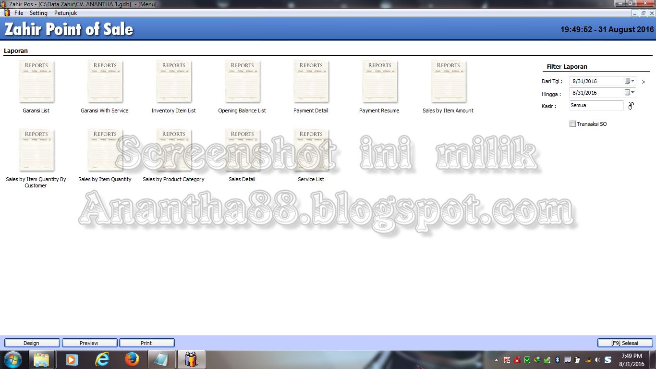Click the Filter Laporan heading

tap(567, 67)
